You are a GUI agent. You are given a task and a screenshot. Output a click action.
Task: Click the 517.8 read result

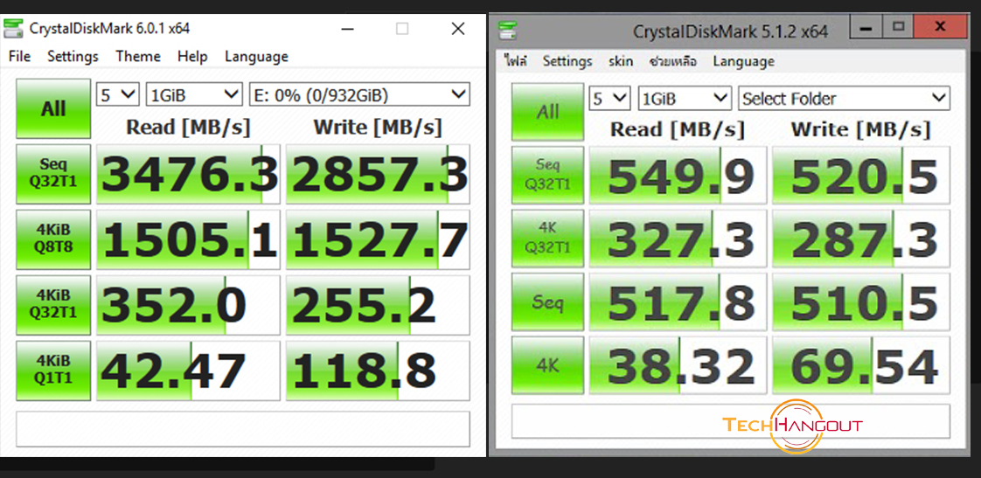678,301
